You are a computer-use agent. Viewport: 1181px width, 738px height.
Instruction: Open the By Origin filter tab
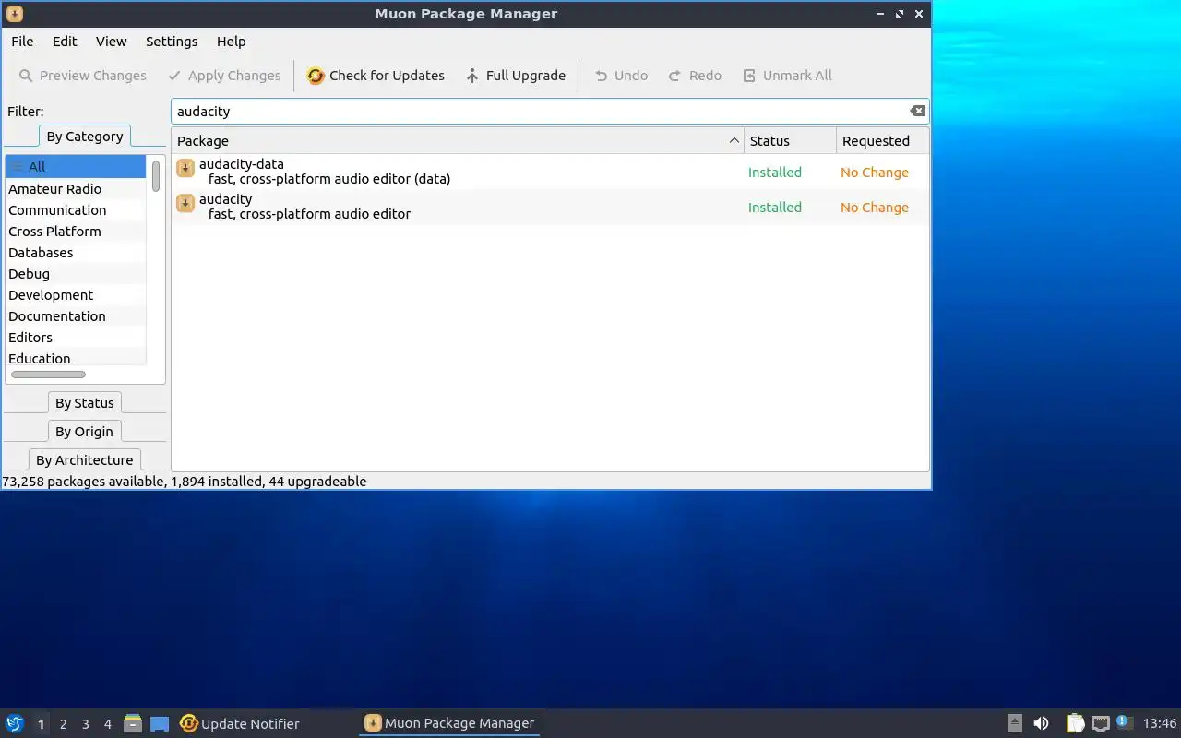coord(84,432)
